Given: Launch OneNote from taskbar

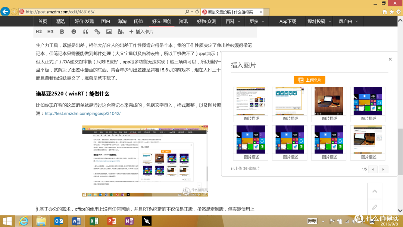Looking at the screenshot, I should tap(129, 221).
